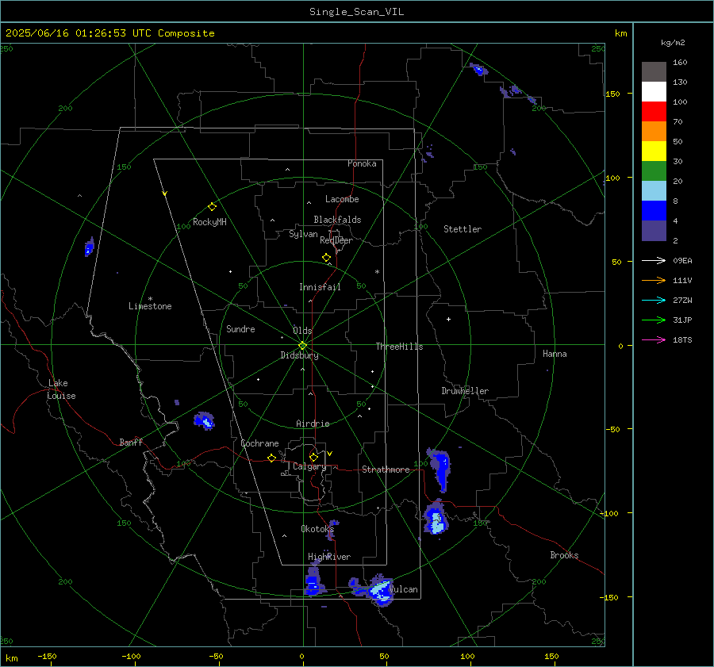Click the yellow diamond marker above Calgary
This screenshot has height=667, width=714.
pyautogui.click(x=313, y=457)
